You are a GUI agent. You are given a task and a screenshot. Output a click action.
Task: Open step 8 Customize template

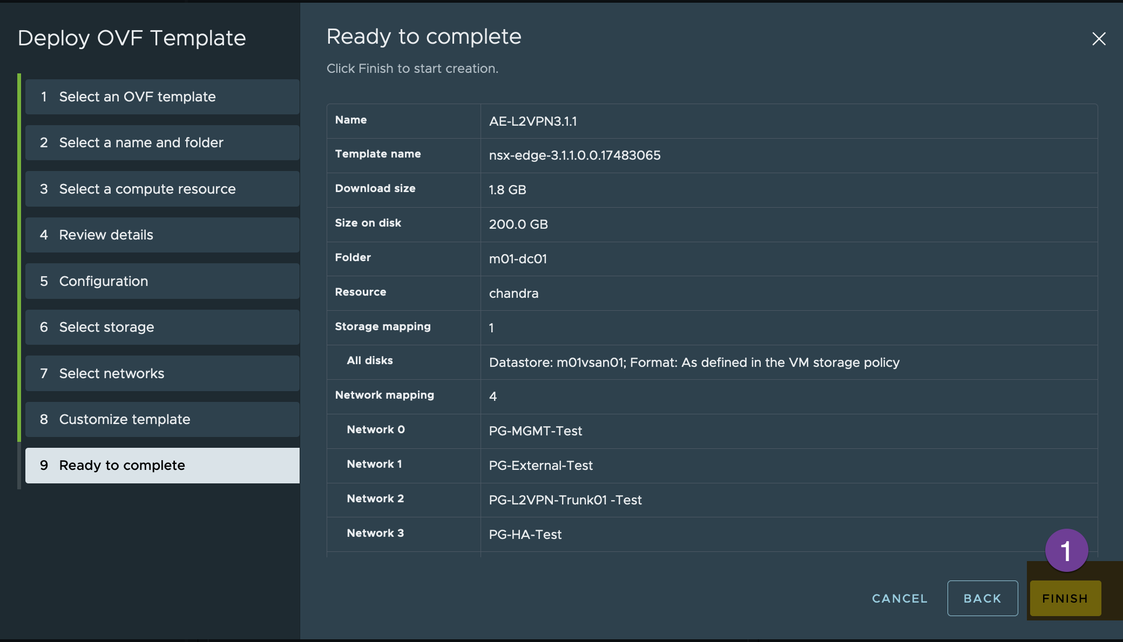(163, 419)
